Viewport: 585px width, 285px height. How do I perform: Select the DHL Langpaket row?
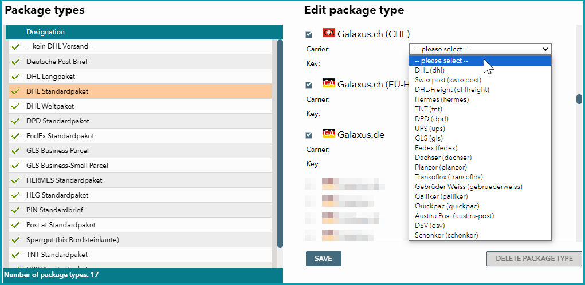(140, 77)
